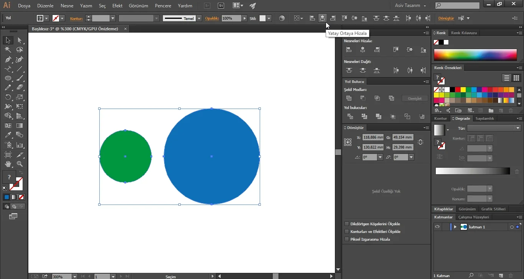Switch to Çalışma Yüzeyleri tab

474,217
